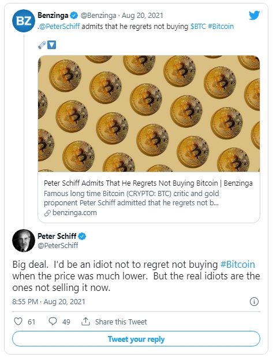Click the 8:55 PM · Aug 20, 2021 timestamp
The height and width of the screenshot is (358, 273).
coord(48,301)
